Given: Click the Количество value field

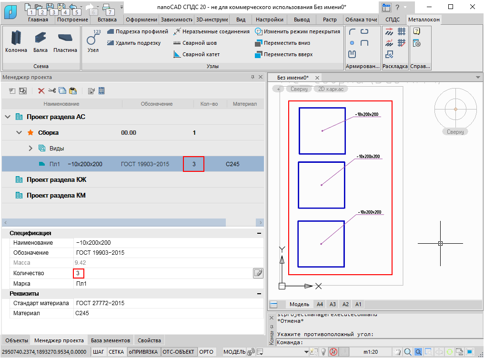Looking at the screenshot, I should tap(163, 273).
